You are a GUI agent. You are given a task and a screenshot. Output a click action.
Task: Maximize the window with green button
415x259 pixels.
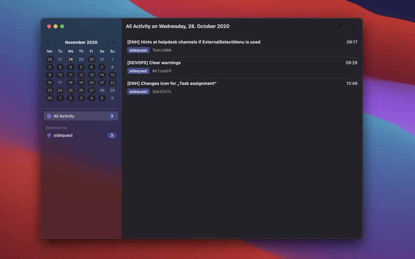(62, 26)
